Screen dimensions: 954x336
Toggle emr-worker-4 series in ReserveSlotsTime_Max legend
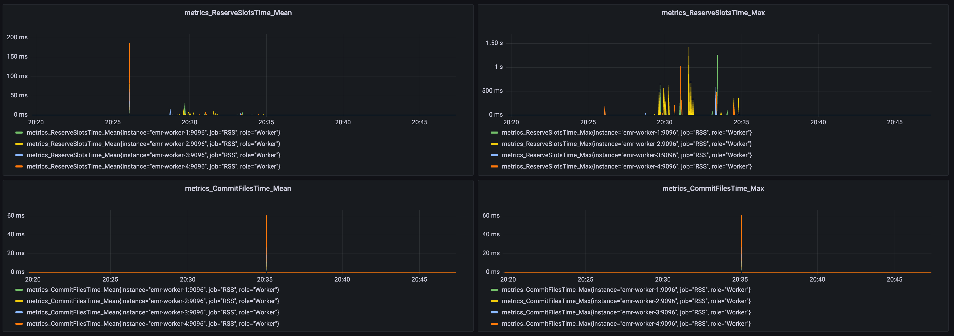click(627, 166)
